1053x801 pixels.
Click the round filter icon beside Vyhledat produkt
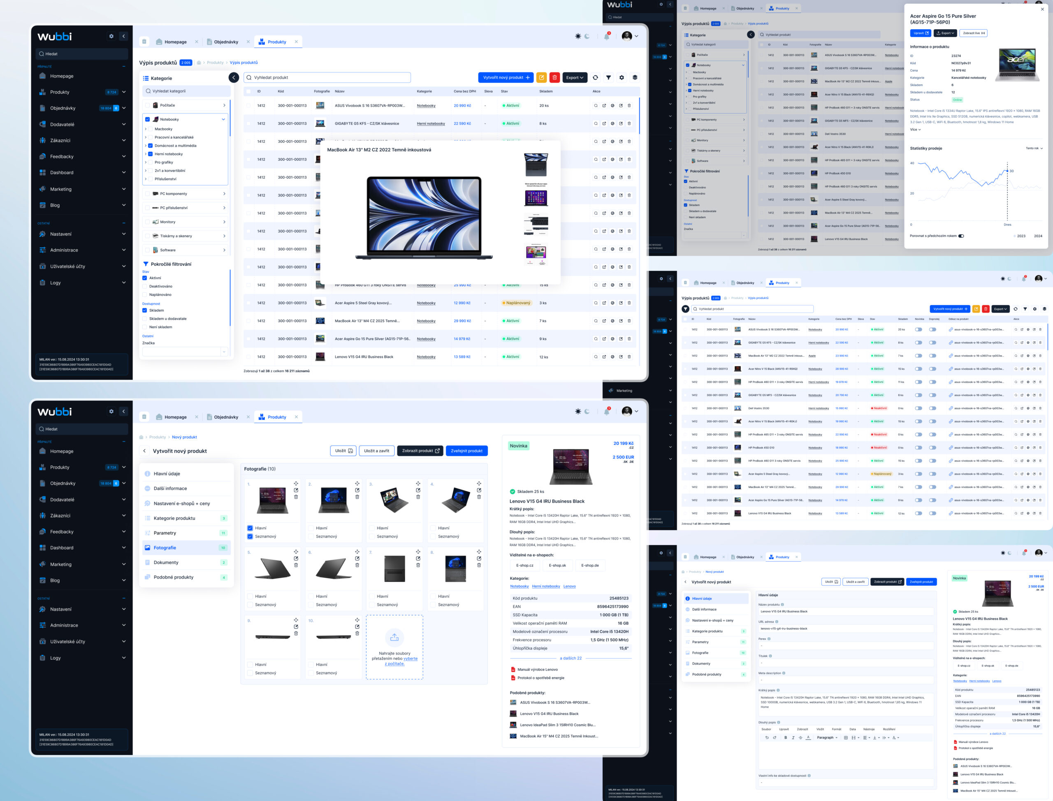pyautogui.click(x=685, y=309)
